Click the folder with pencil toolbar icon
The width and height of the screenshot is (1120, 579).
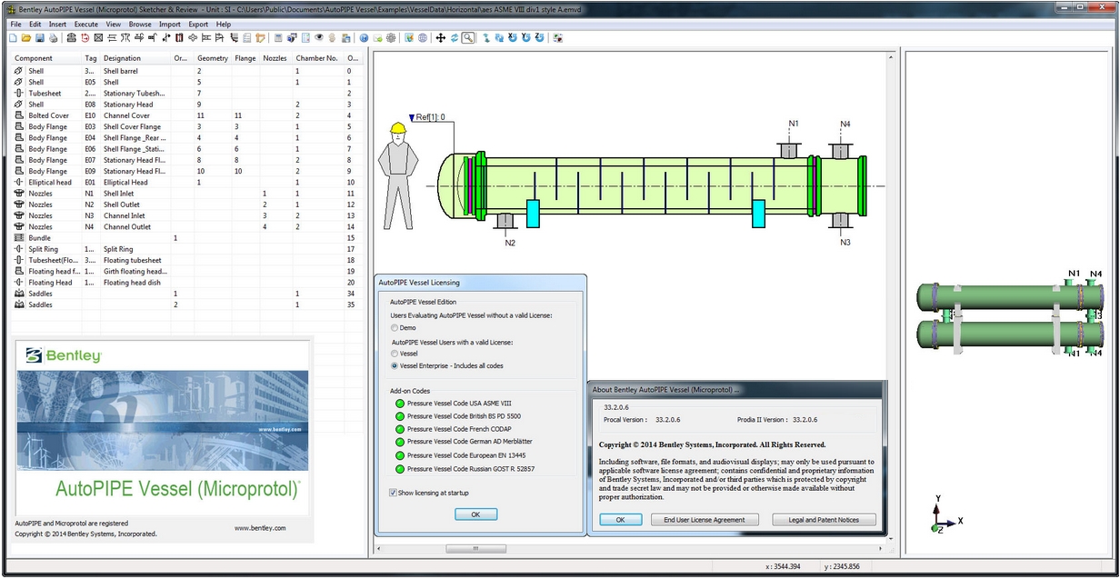tap(260, 38)
